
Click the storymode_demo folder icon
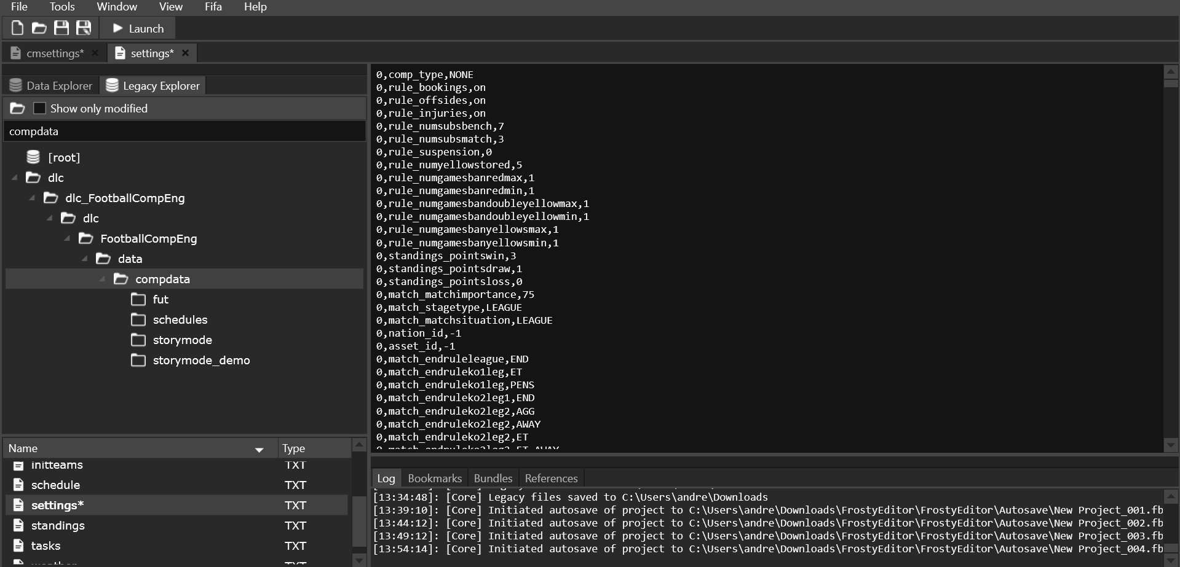(x=138, y=360)
